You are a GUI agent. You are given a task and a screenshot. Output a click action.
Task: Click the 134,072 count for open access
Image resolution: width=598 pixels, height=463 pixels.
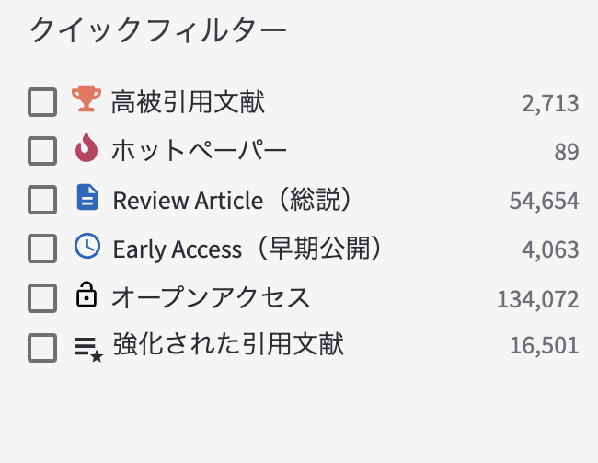537,298
